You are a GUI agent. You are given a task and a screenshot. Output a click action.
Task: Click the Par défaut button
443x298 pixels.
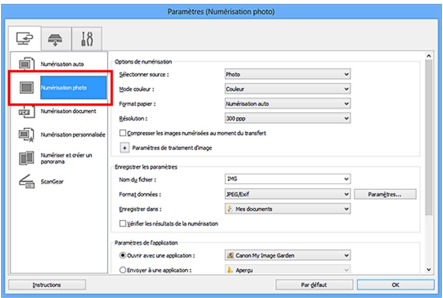coord(314,285)
